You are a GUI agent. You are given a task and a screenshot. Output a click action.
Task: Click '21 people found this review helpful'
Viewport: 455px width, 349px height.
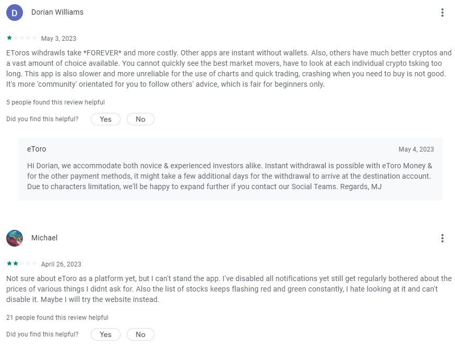[57, 318]
